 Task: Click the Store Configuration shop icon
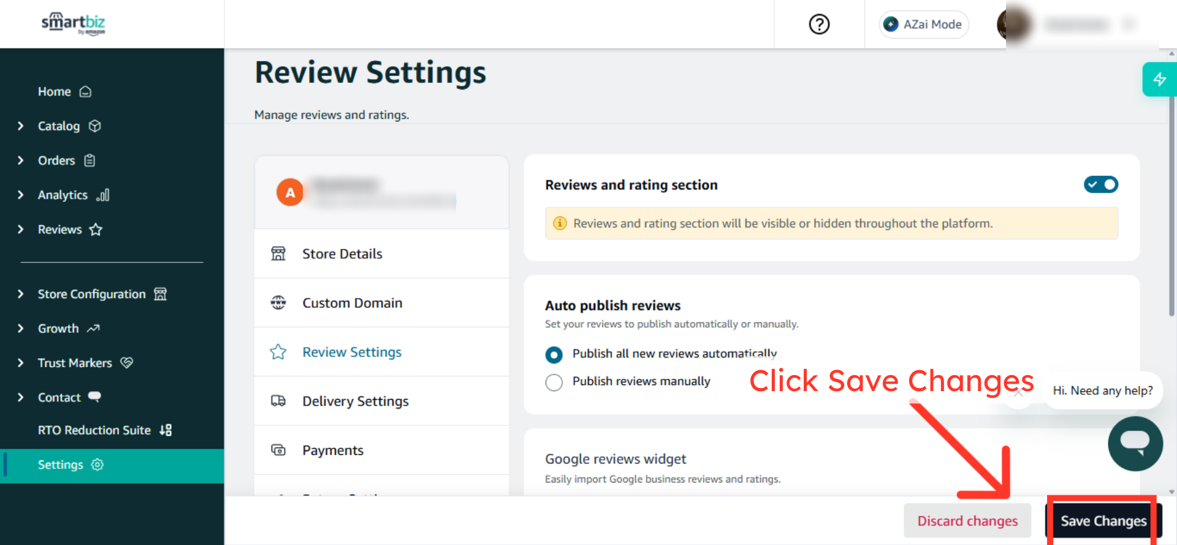(x=160, y=294)
